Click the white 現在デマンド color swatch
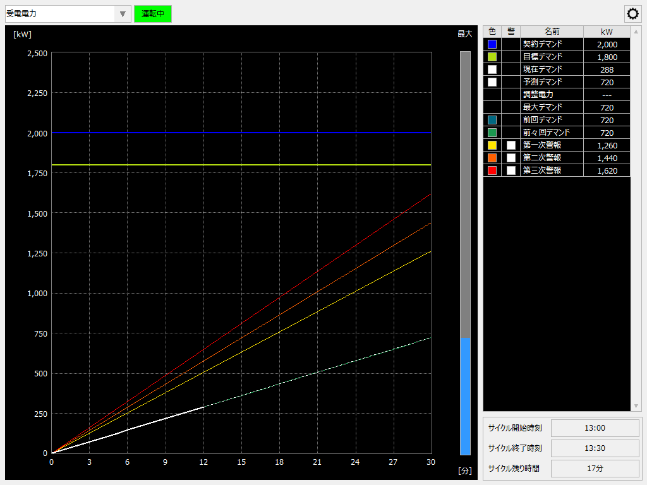Viewport: 647px width, 485px height. 492,69
